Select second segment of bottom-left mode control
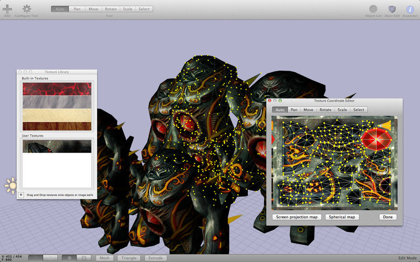Viewport: 420px width, 262px height. (50, 258)
